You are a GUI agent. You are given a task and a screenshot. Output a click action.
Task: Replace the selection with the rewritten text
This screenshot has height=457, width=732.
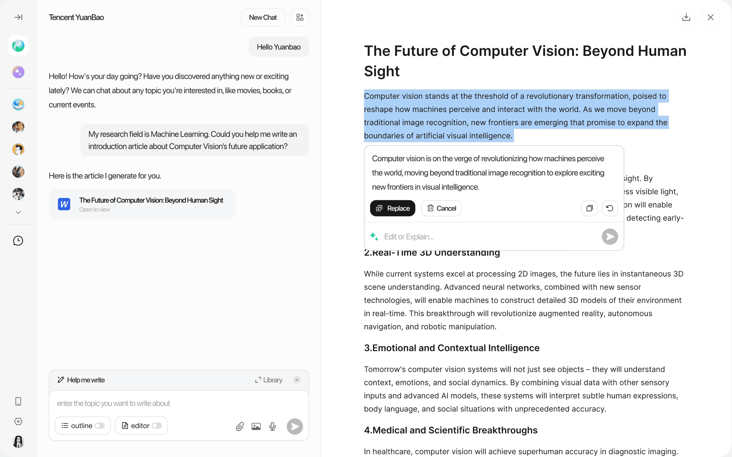click(393, 208)
